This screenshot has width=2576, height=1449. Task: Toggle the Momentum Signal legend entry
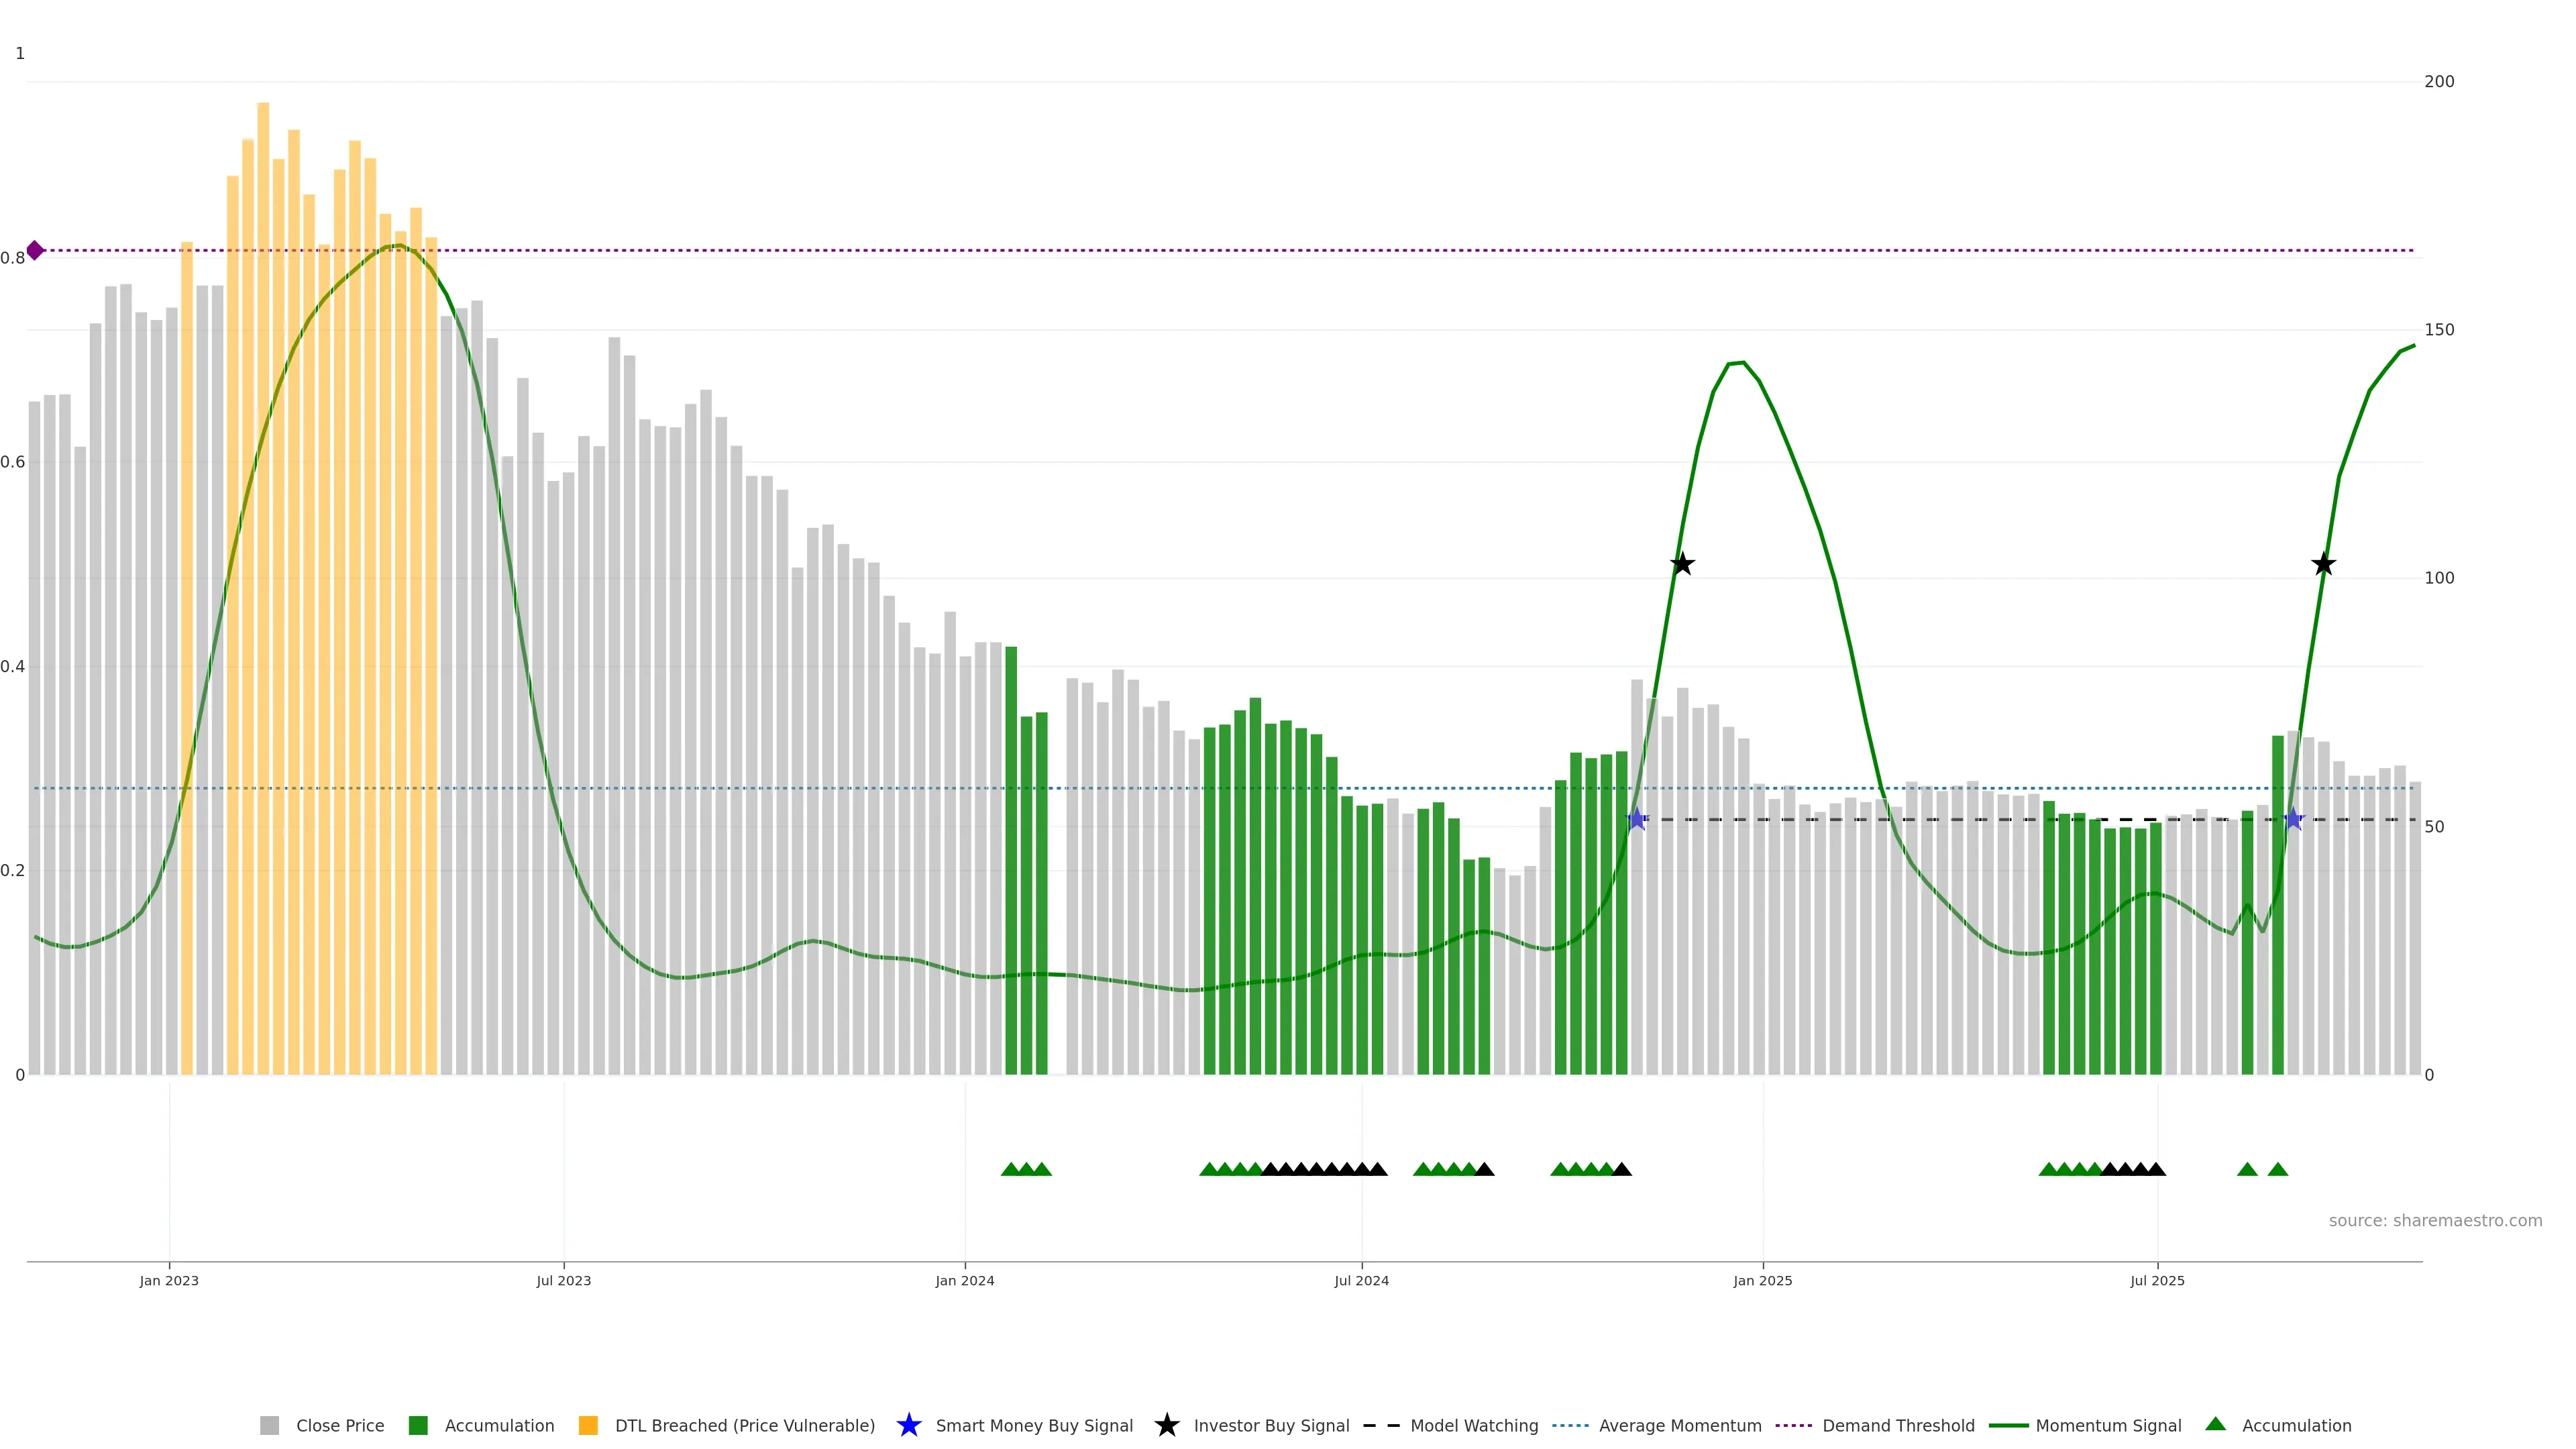pos(2108,1425)
